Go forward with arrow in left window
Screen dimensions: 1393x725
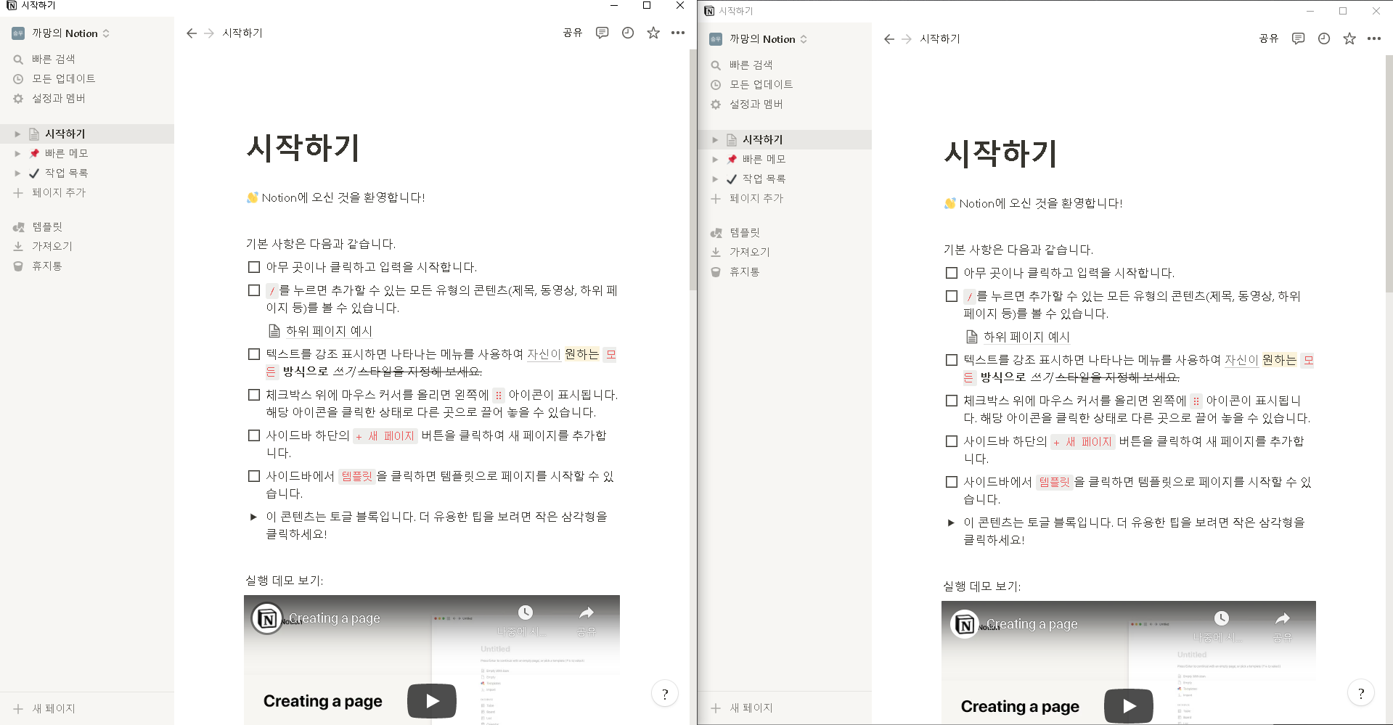point(209,33)
